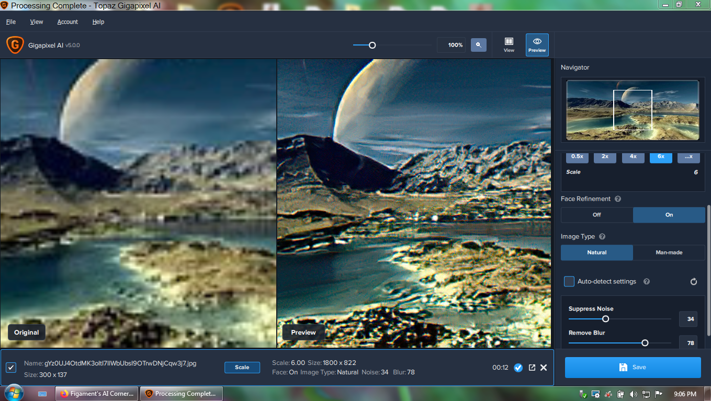
Task: Click the zoom magnifier button
Action: pos(478,45)
